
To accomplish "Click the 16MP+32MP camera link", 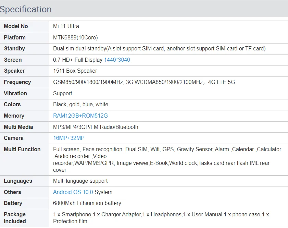I will [68, 138].
